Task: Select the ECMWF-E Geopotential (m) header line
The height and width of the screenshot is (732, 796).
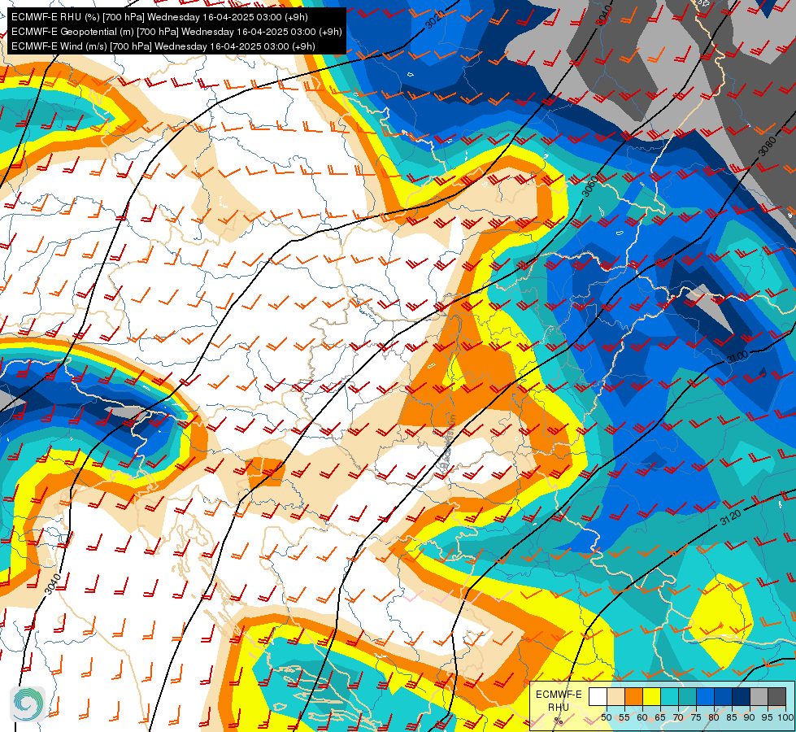Action: click(x=176, y=32)
